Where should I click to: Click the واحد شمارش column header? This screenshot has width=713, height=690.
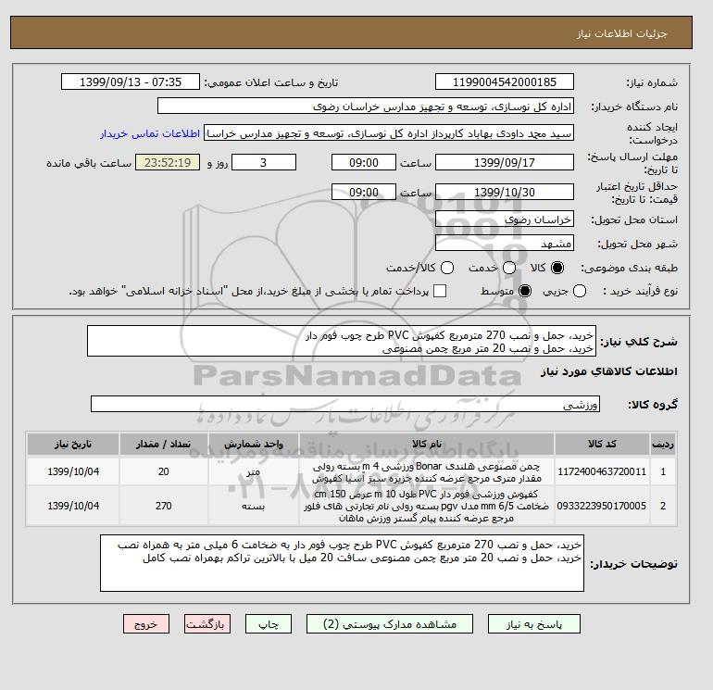[x=254, y=444]
